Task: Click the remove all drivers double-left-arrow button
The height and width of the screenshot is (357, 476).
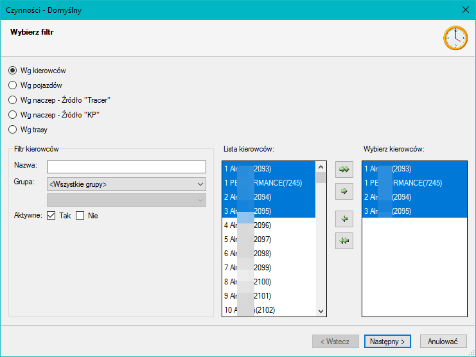Action: [345, 240]
